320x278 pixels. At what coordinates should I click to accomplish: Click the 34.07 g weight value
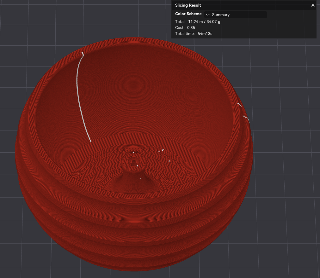click(x=213, y=21)
